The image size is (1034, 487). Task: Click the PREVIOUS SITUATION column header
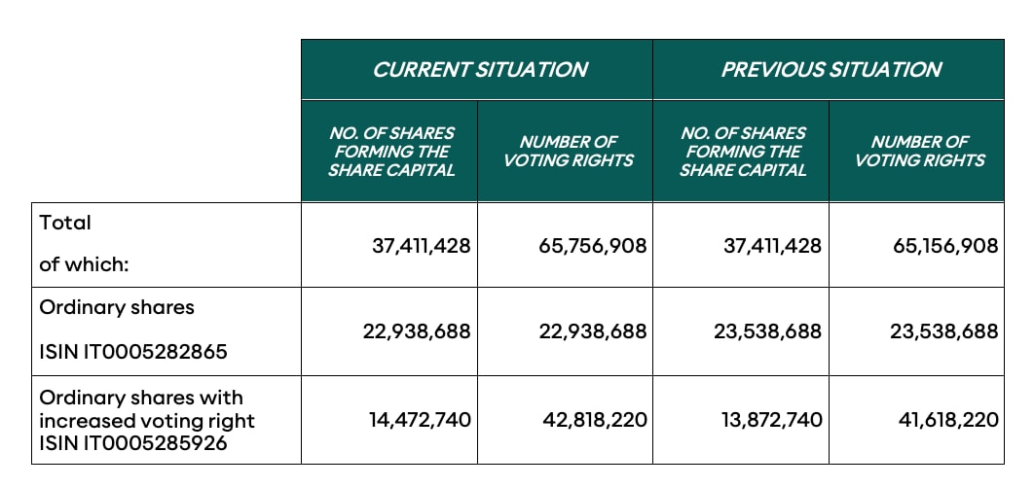point(831,70)
